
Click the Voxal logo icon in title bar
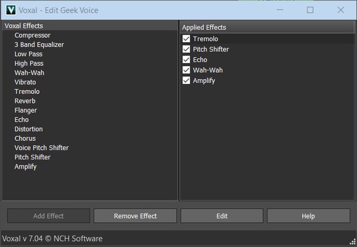(10, 10)
